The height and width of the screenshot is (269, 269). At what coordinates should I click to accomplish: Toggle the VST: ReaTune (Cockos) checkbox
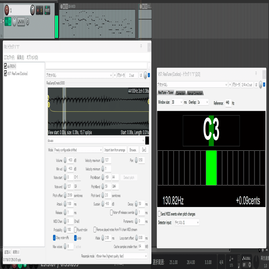5,73
